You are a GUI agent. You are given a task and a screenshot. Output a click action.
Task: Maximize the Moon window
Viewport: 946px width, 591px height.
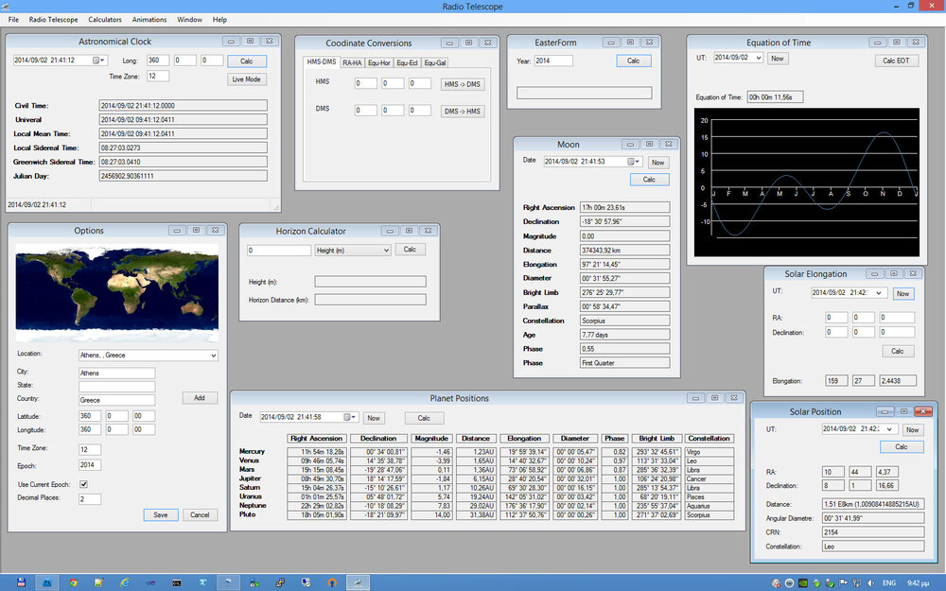tap(648, 144)
